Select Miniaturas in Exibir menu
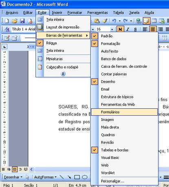The image size is (169, 187). (63, 59)
